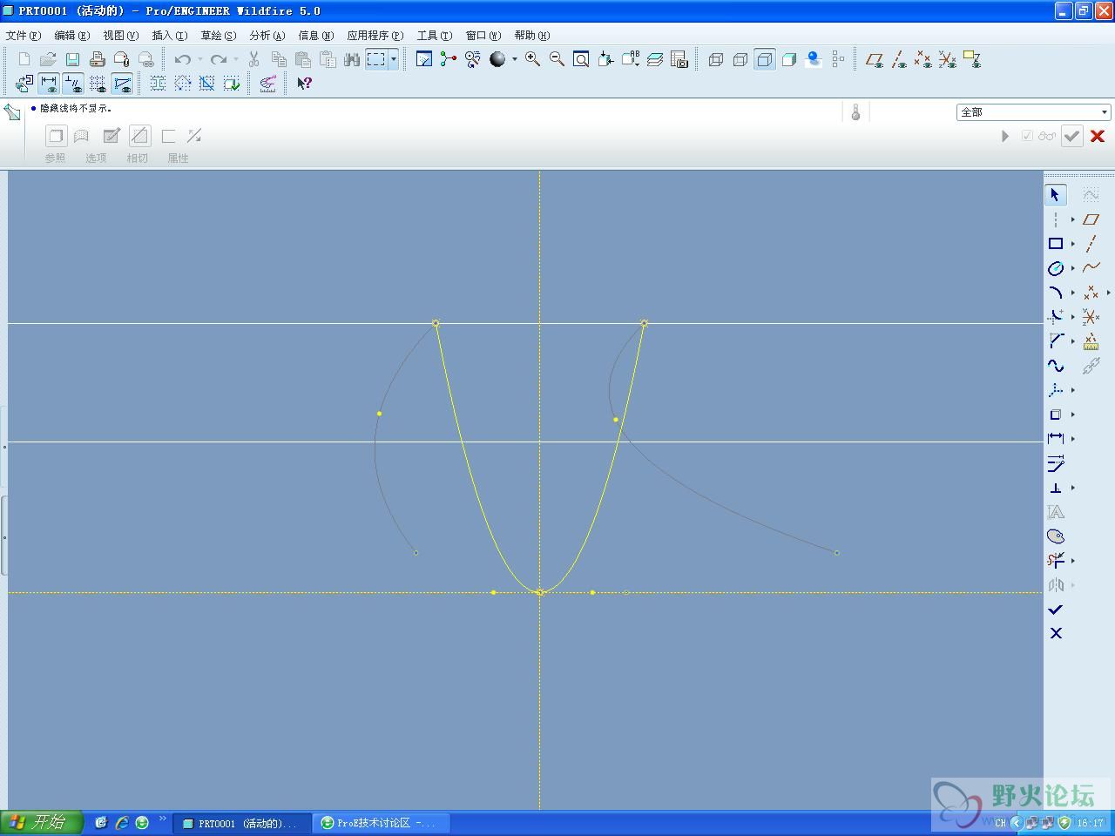Cancel the feature with the red X
1115x836 pixels.
(1098, 136)
